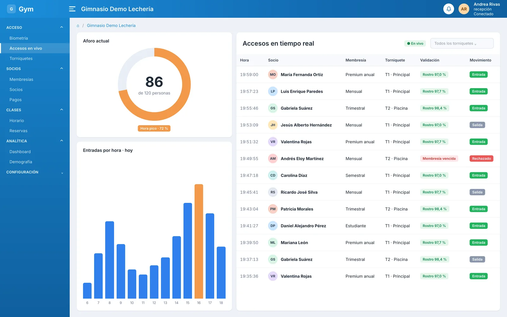Click the 19:53:09 time cell
Image resolution: width=507 pixels, height=317 pixels.
click(x=249, y=125)
